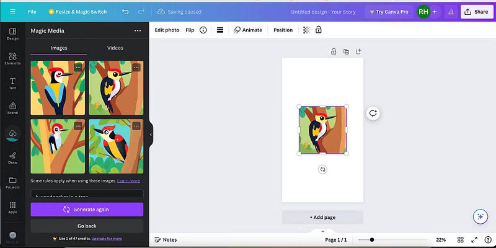
Task: Open the Uploads cloud panel
Action: 12,133
